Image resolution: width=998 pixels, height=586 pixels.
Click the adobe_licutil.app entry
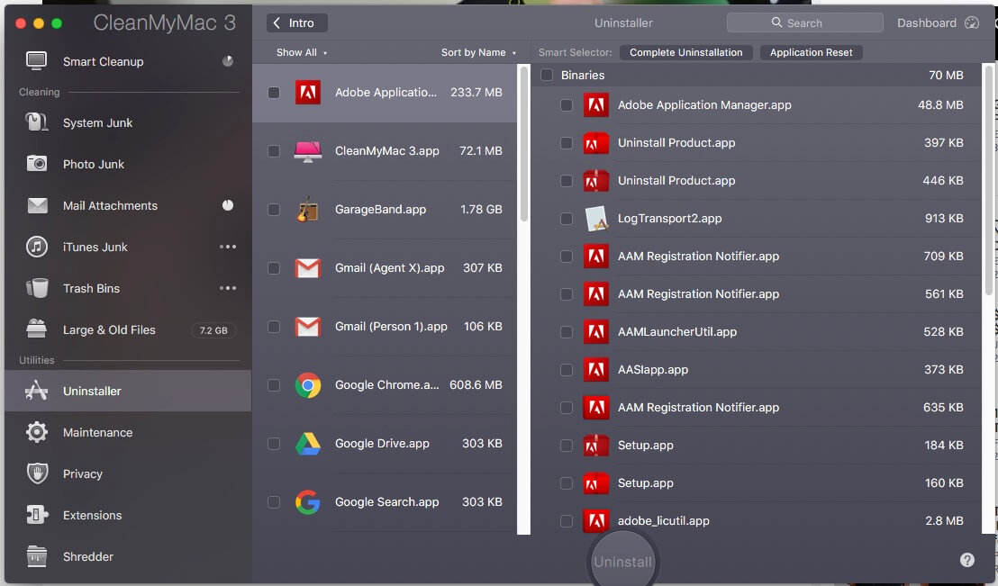tap(758, 520)
